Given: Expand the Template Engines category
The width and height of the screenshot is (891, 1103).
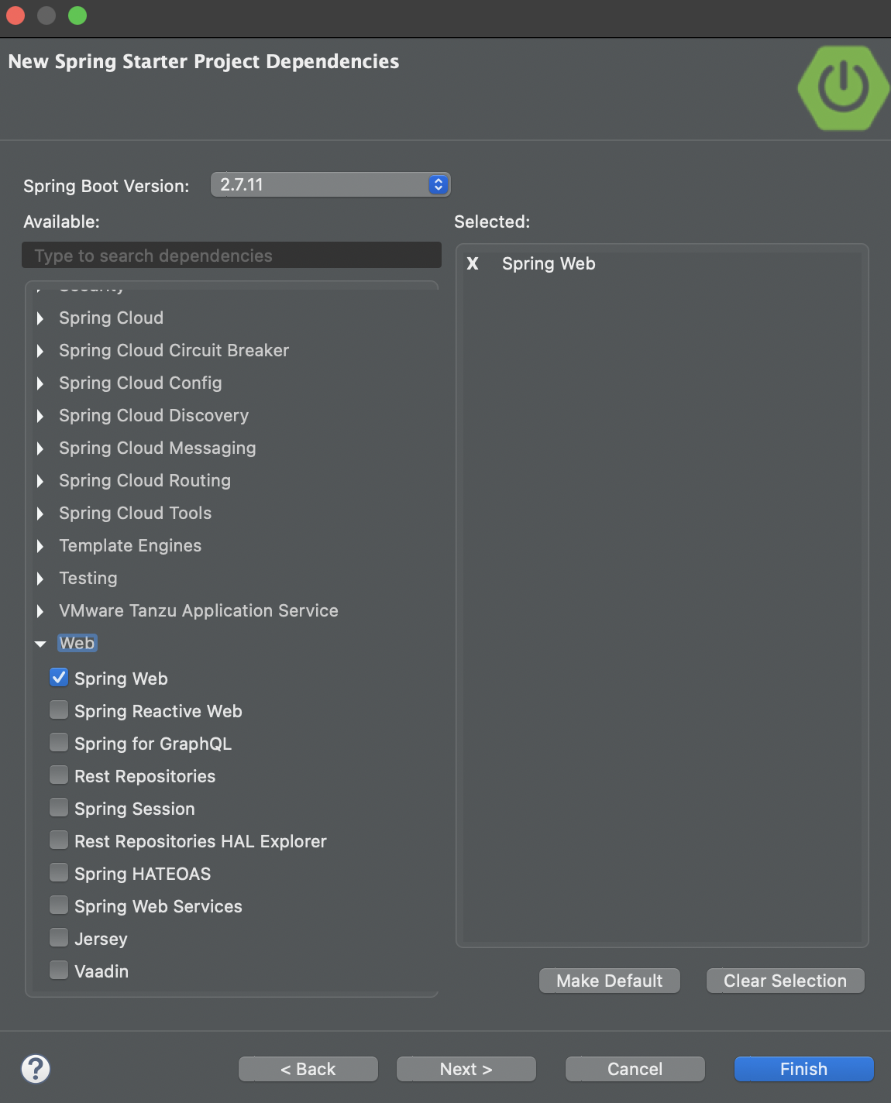Looking at the screenshot, I should 40,546.
